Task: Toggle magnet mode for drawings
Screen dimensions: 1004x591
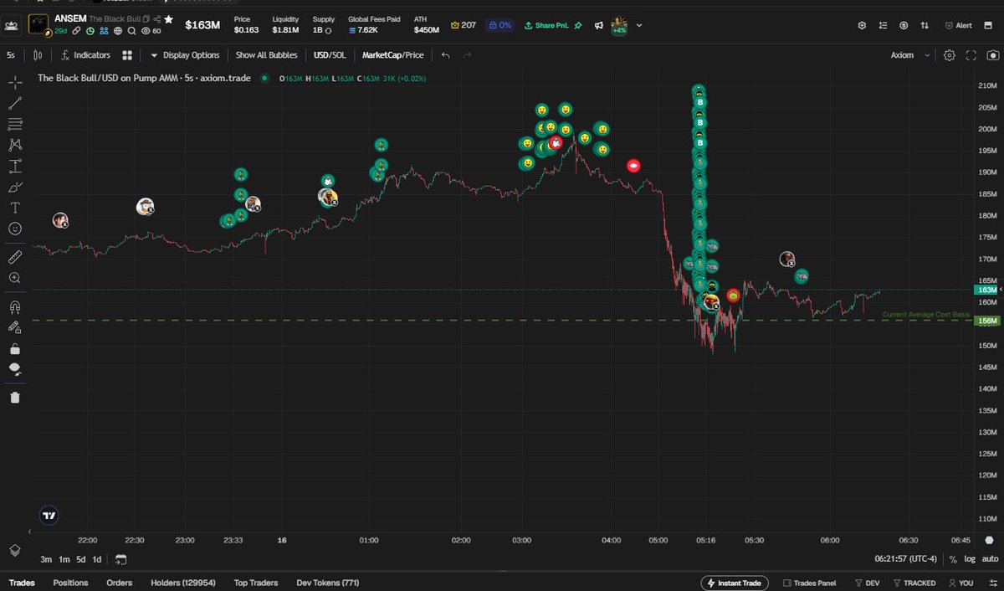Action: click(14, 307)
